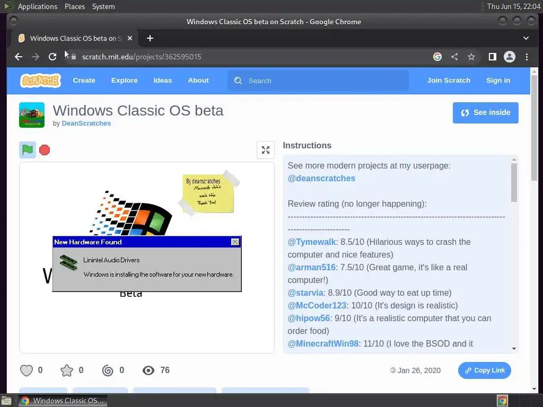Open Chrome's three-dot menu
Viewport: 543px width, 407px height.
pyautogui.click(x=527, y=57)
